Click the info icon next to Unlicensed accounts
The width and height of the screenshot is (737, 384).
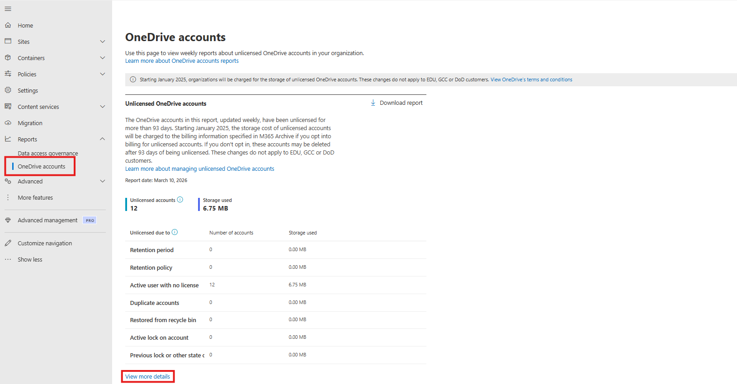[x=180, y=200]
